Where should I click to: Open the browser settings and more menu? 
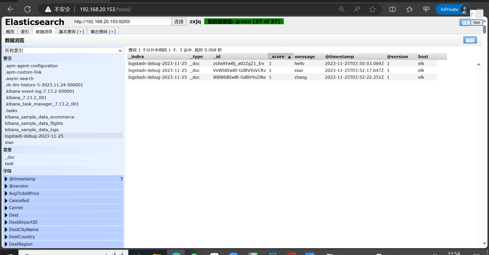click(480, 9)
